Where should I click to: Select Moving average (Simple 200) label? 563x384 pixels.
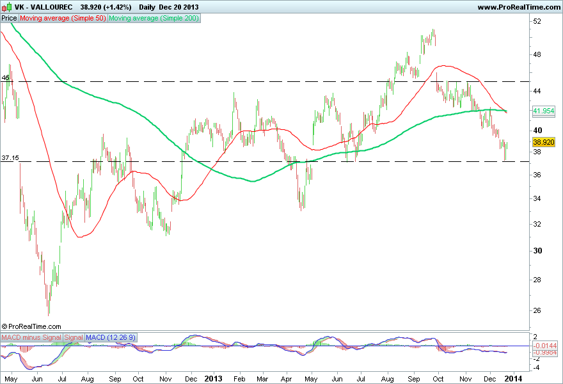click(154, 18)
